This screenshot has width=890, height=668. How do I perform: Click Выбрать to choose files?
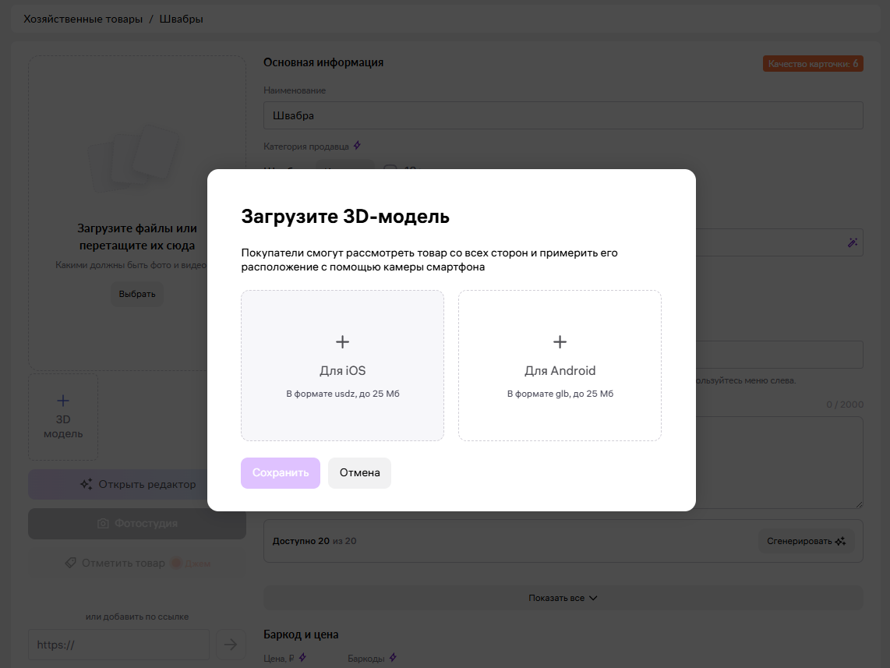[x=137, y=294]
